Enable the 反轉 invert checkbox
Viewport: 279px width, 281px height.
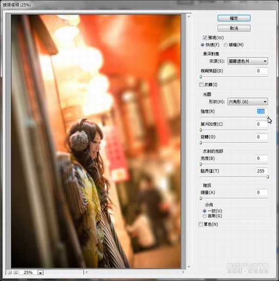point(201,85)
